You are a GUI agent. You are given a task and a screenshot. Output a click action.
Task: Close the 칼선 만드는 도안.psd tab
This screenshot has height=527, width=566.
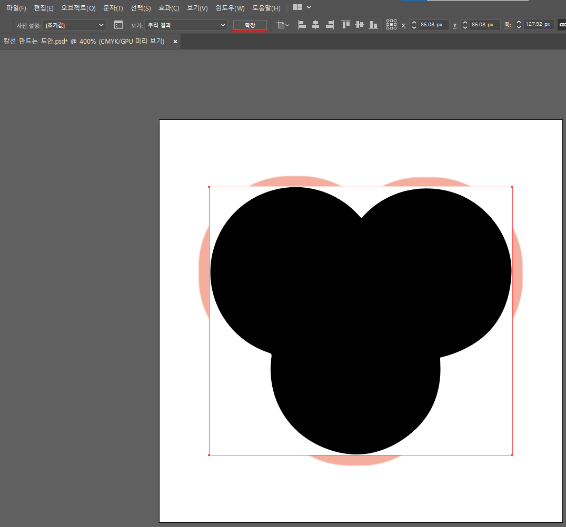click(175, 42)
